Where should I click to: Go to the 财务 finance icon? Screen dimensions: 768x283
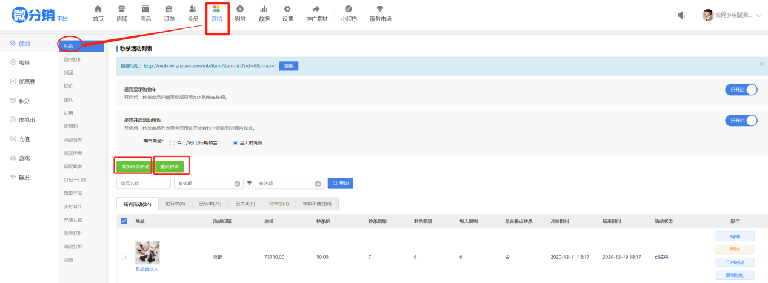pos(240,9)
